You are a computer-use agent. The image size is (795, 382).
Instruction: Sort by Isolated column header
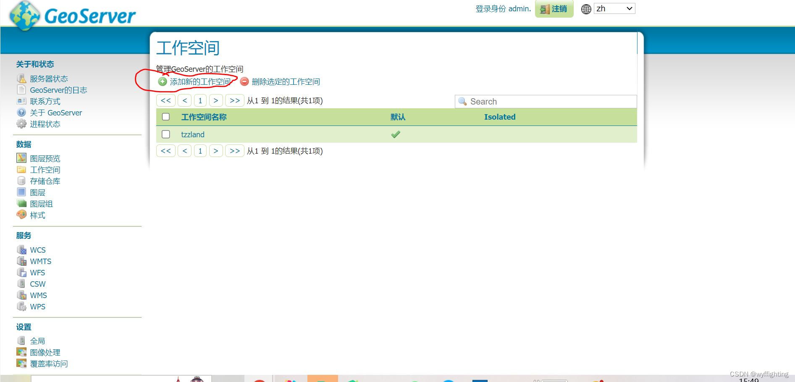pos(500,117)
